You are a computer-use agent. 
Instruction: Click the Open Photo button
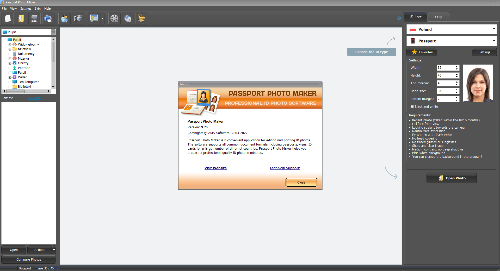pyautogui.click(x=452, y=178)
